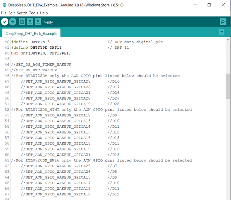Click the '//D13' pin comment

tap(113, 138)
